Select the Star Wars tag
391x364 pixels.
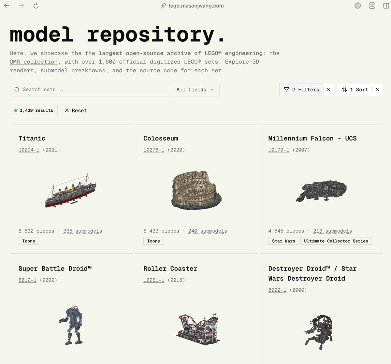(283, 241)
